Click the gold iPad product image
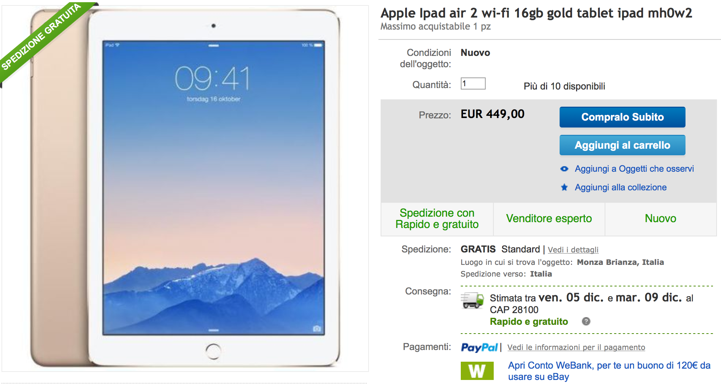721x388 pixels. (185, 189)
